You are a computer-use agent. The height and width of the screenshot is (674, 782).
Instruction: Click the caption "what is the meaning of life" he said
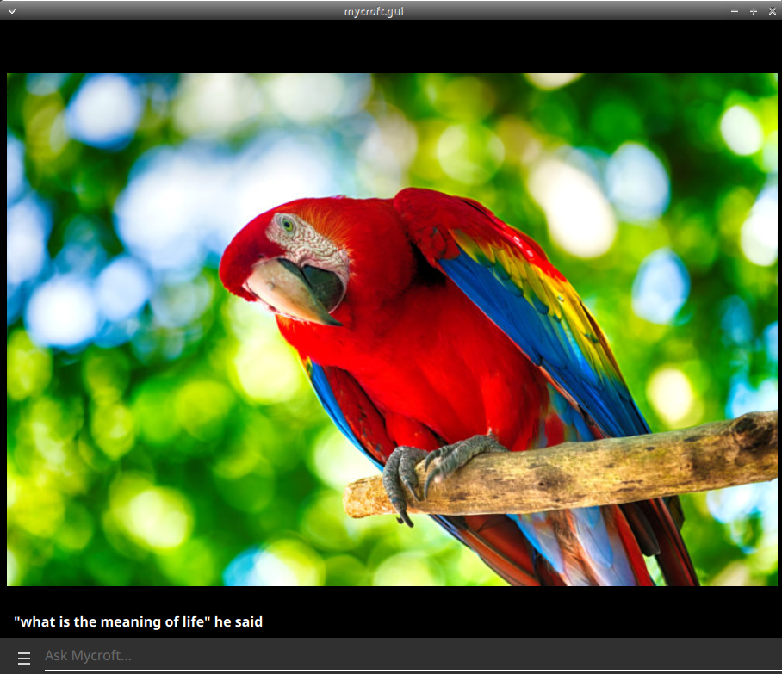(138, 621)
